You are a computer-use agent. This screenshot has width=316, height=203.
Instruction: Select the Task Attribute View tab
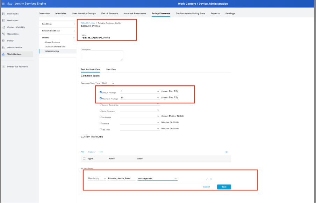[x=90, y=69]
